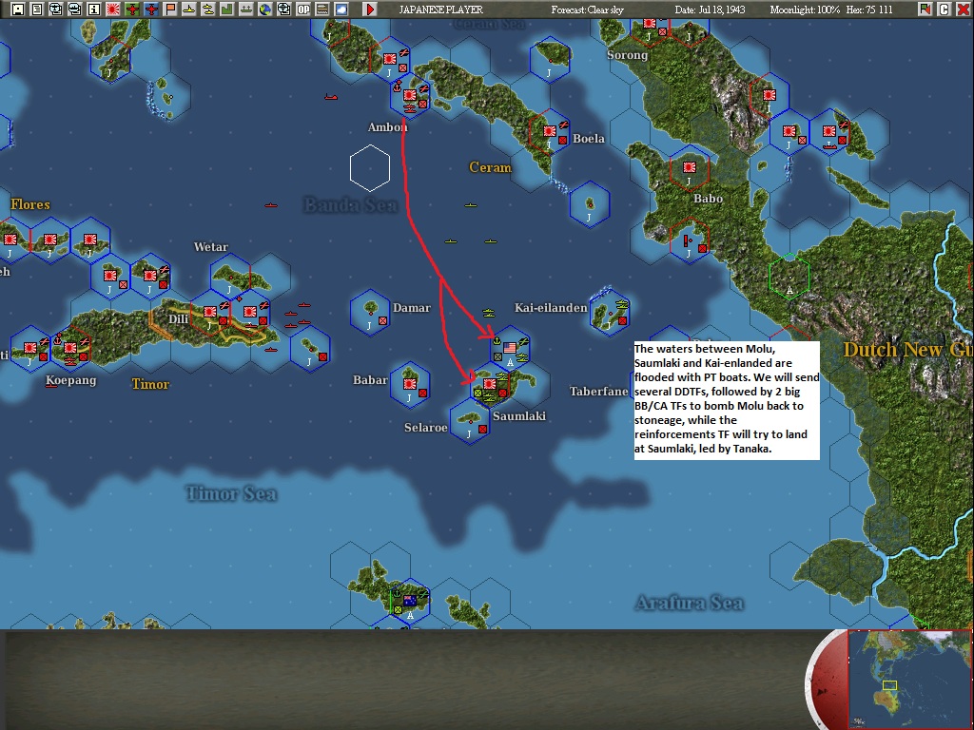Click the floppy disk save game icon
Image resolution: width=974 pixels, height=730 pixels.
pos(18,10)
